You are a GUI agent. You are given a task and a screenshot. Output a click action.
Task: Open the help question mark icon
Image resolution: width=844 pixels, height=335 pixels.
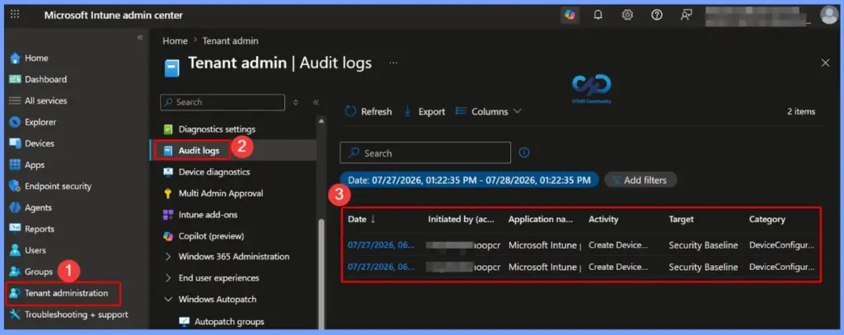[x=656, y=15]
